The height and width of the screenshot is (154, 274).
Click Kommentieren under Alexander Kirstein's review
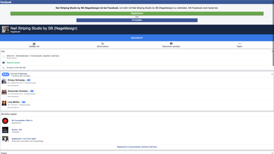click(x=13, y=97)
